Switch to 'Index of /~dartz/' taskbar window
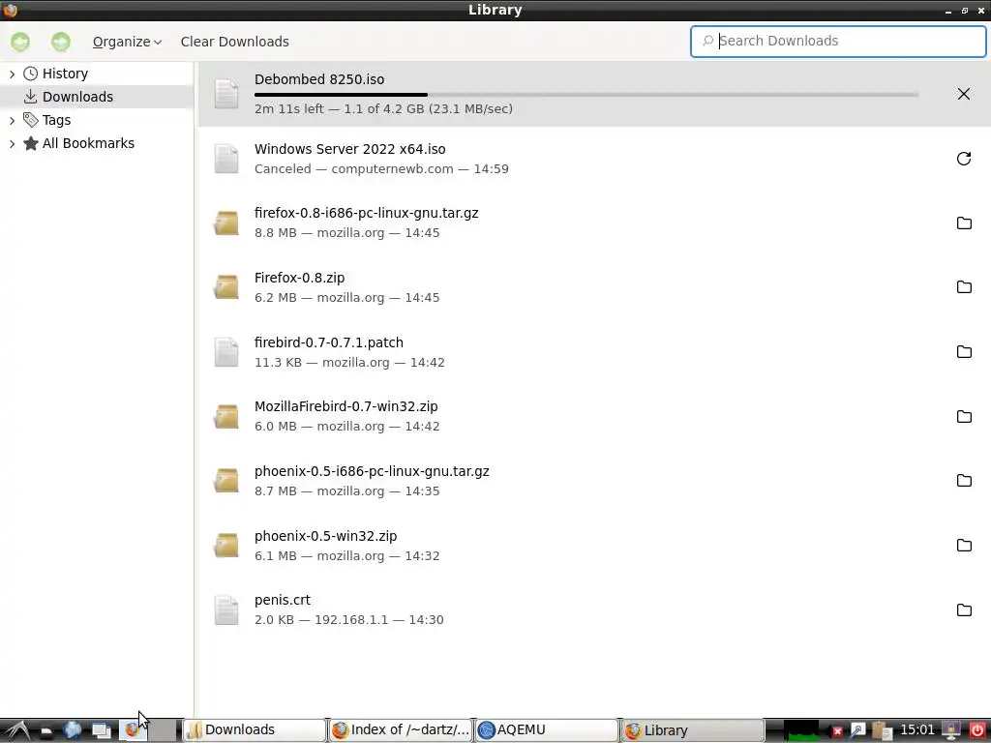991x743 pixels. click(x=400, y=730)
